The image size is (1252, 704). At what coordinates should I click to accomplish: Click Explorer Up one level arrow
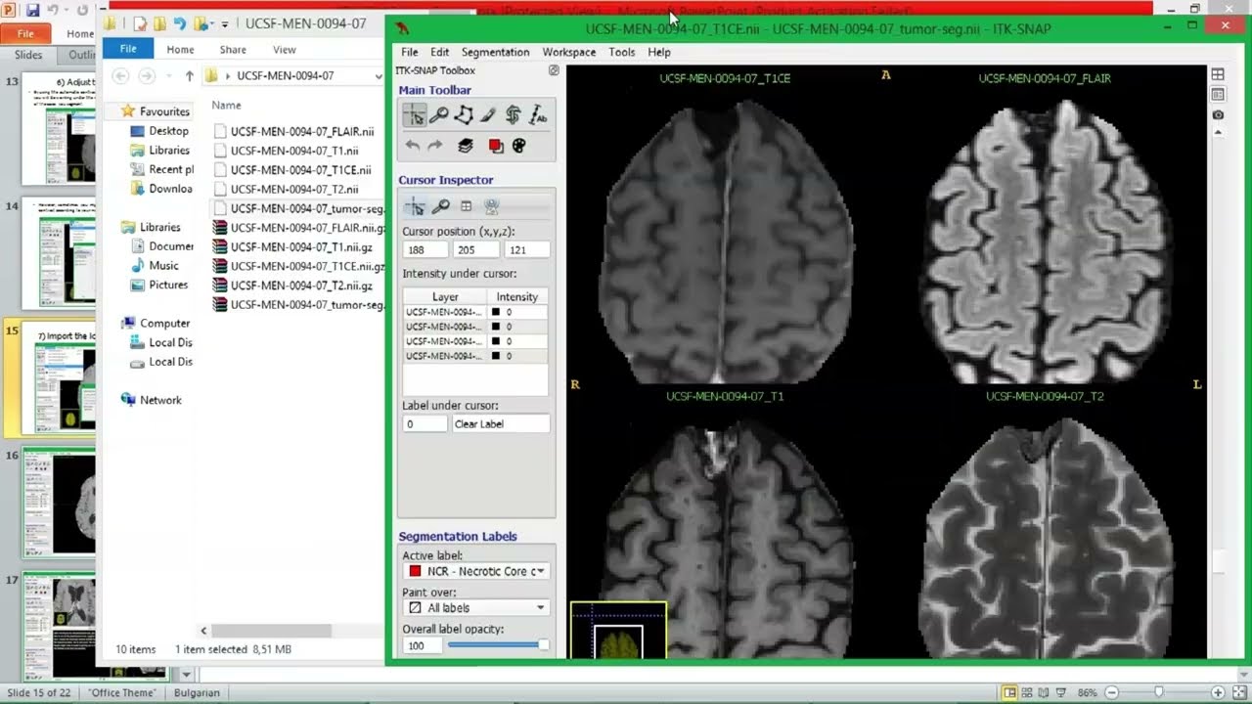pos(190,75)
